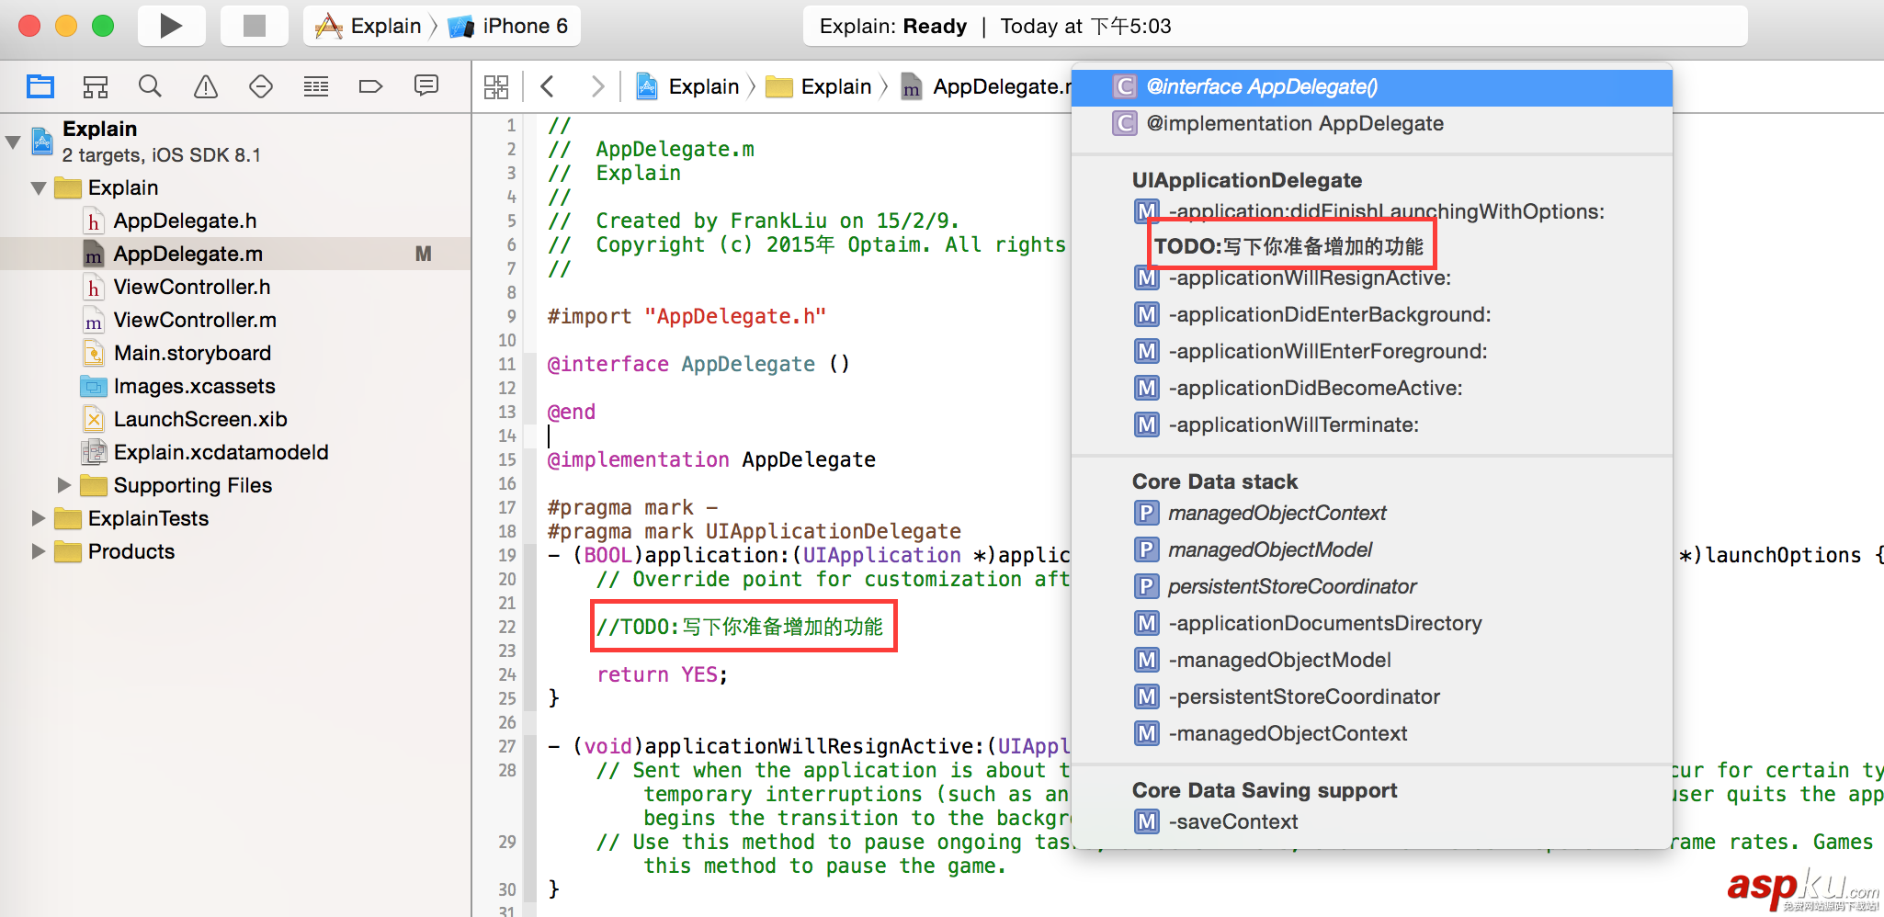Open the Debug navigator icon
This screenshot has width=1884, height=917.
click(x=316, y=86)
